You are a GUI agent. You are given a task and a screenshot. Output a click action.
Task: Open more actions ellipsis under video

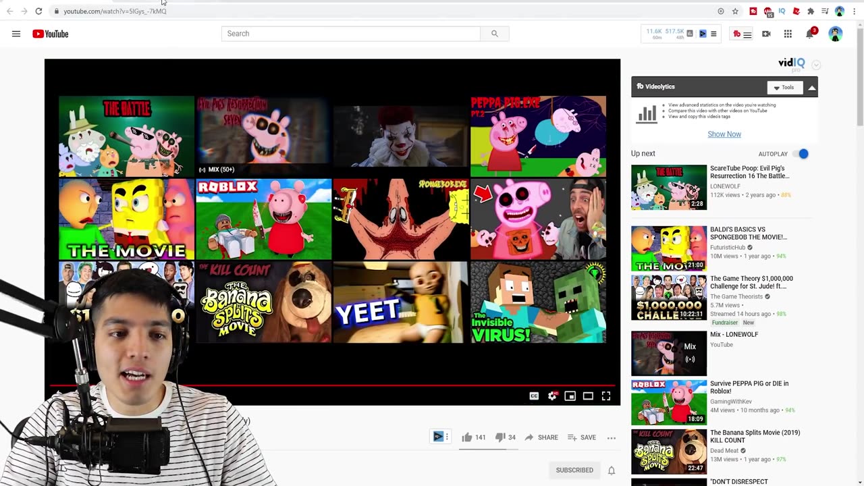[x=612, y=437]
